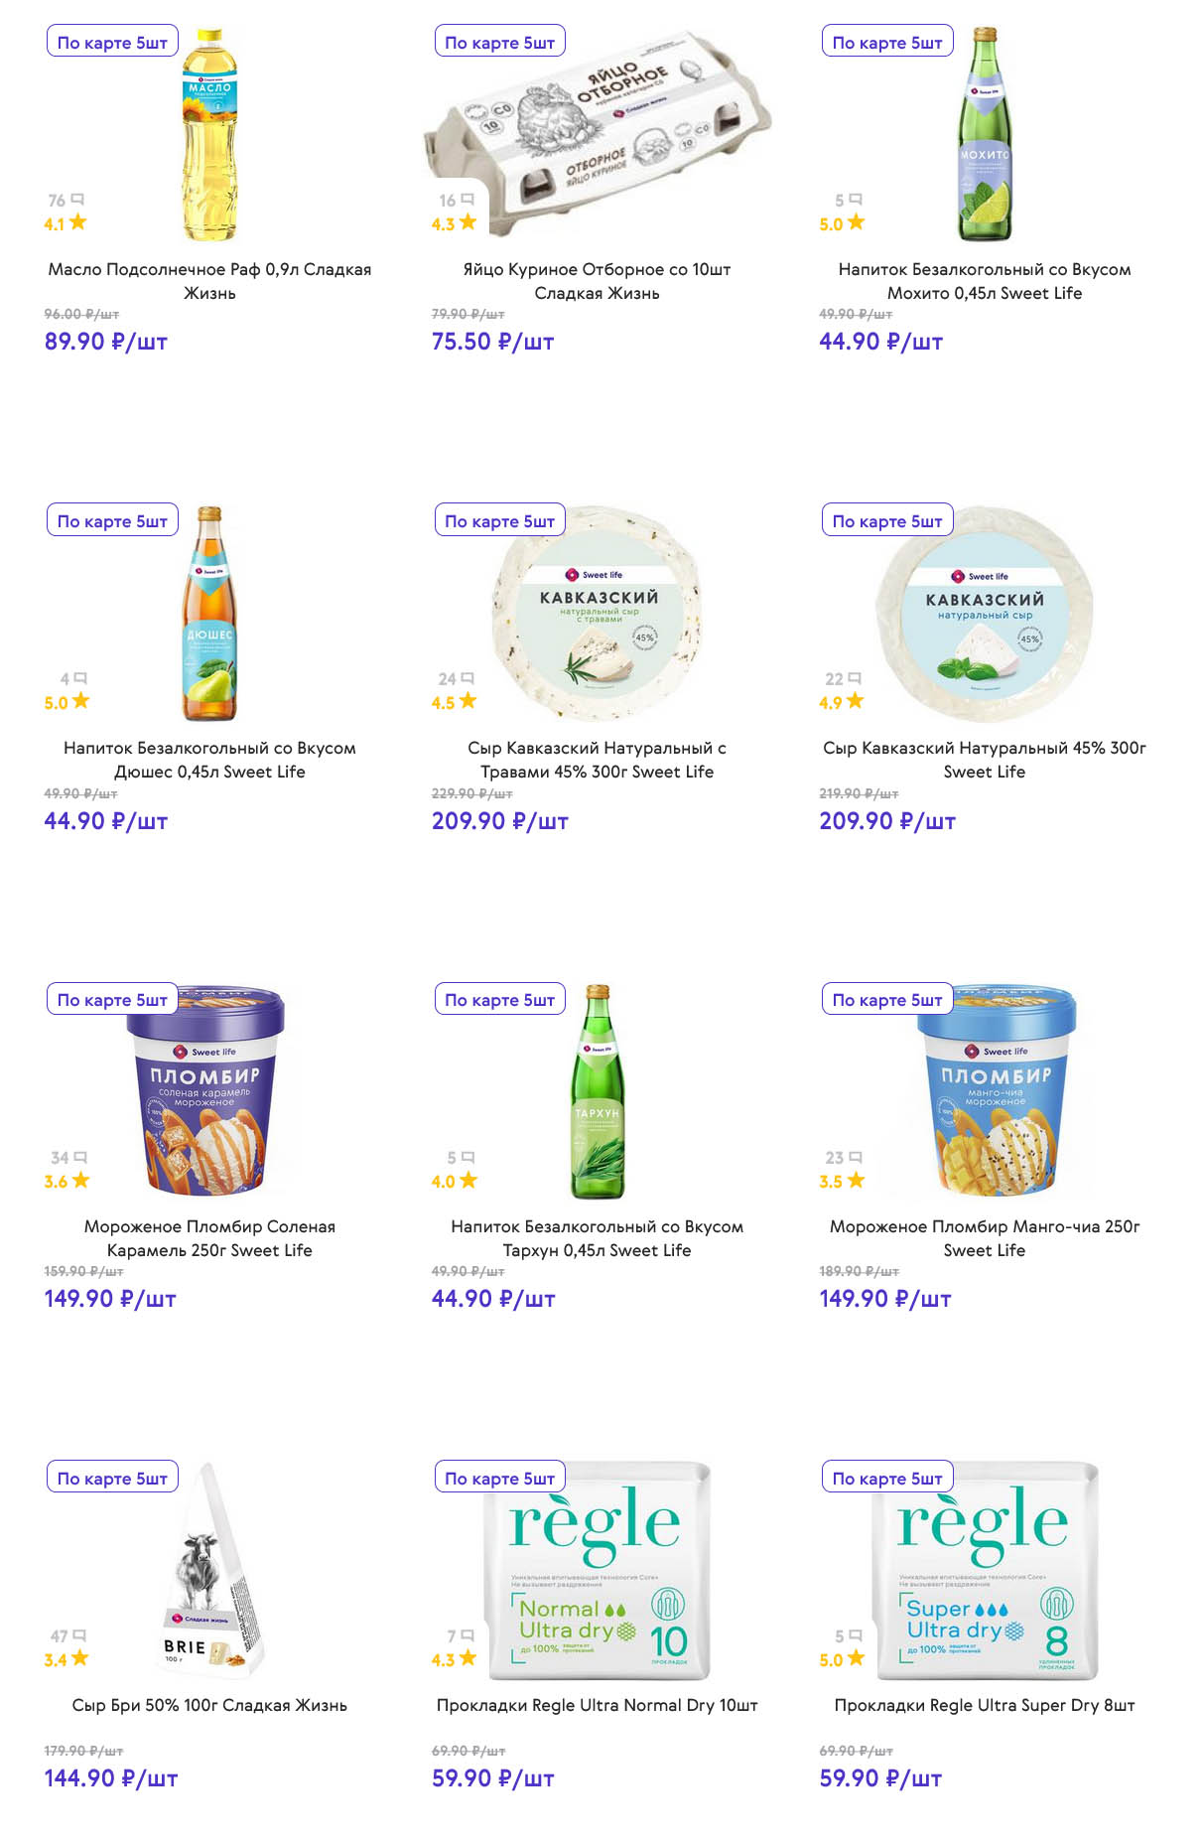Click the reviews icon for Regle Normal pads
This screenshot has width=1203, height=1841.
pyautogui.click(x=468, y=1635)
